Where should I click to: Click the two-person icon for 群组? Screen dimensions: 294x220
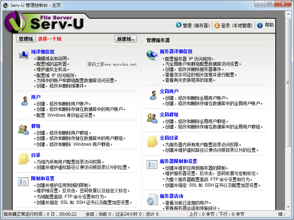coord(24,130)
